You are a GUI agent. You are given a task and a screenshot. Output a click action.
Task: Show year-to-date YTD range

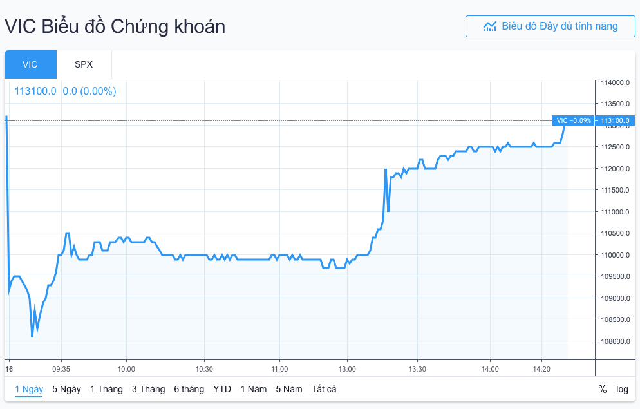[222, 389]
